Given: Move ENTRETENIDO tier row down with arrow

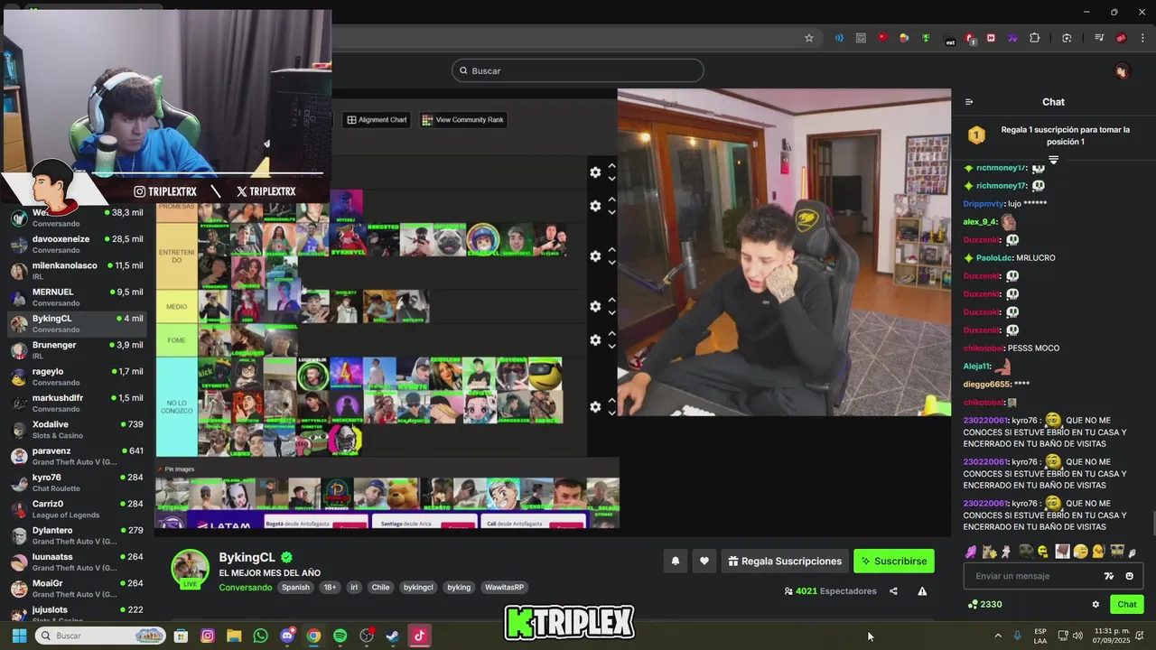Looking at the screenshot, I should tap(612, 263).
